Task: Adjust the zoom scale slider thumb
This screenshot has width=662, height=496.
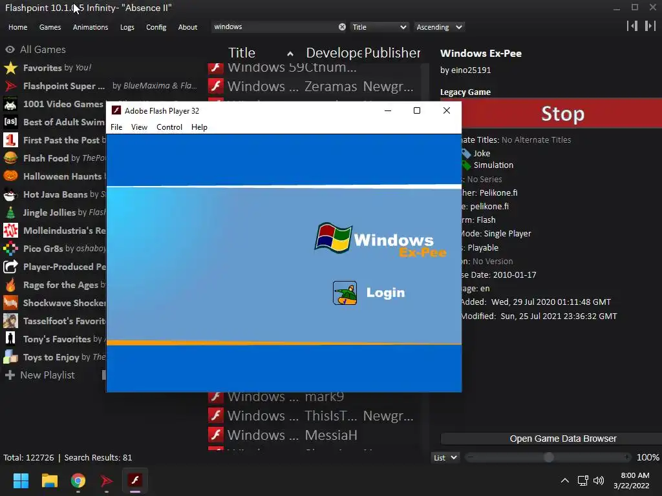Action: click(548, 458)
